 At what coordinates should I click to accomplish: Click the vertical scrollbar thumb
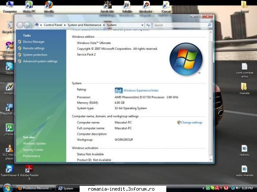(211, 98)
